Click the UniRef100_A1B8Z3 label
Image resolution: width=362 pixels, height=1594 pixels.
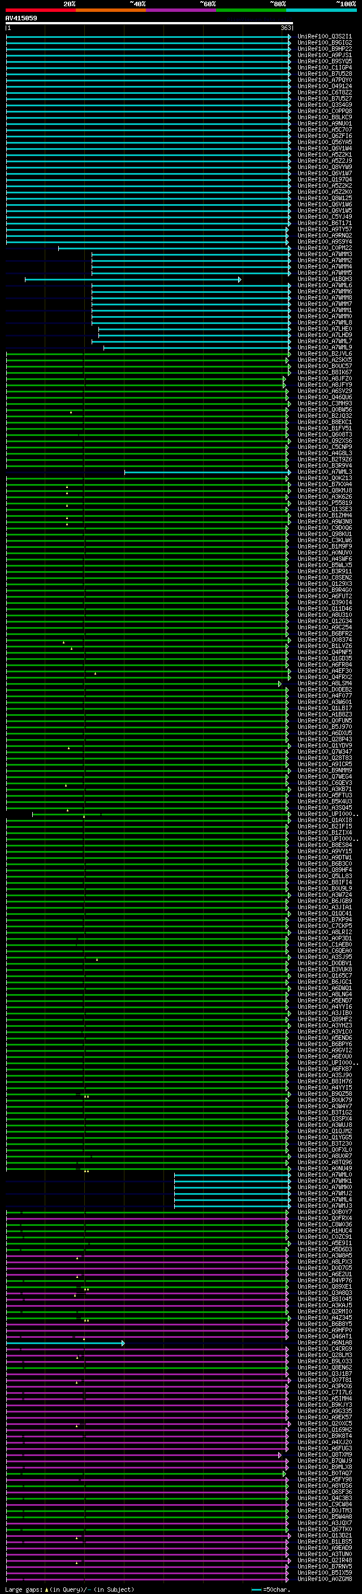click(325, 714)
